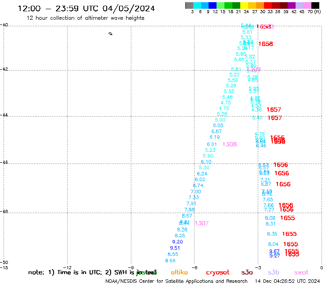Click the '5.00' wave height value
This screenshot has height=285, width=325.
[x=220, y=120]
